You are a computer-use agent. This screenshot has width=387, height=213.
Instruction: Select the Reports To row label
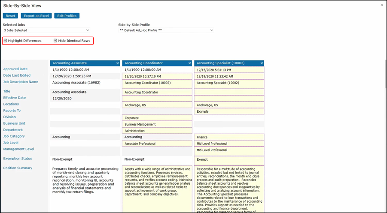(x=12, y=111)
